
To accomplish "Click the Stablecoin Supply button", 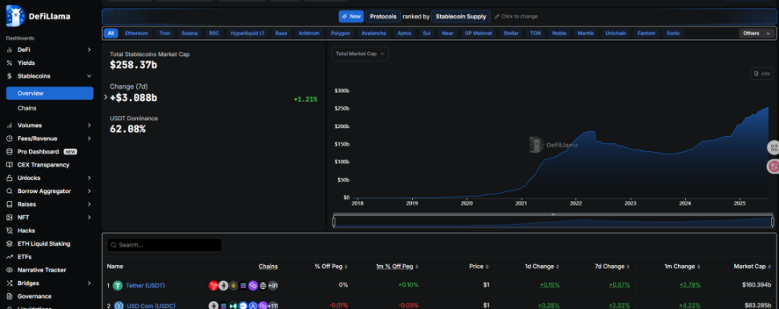I will [461, 16].
